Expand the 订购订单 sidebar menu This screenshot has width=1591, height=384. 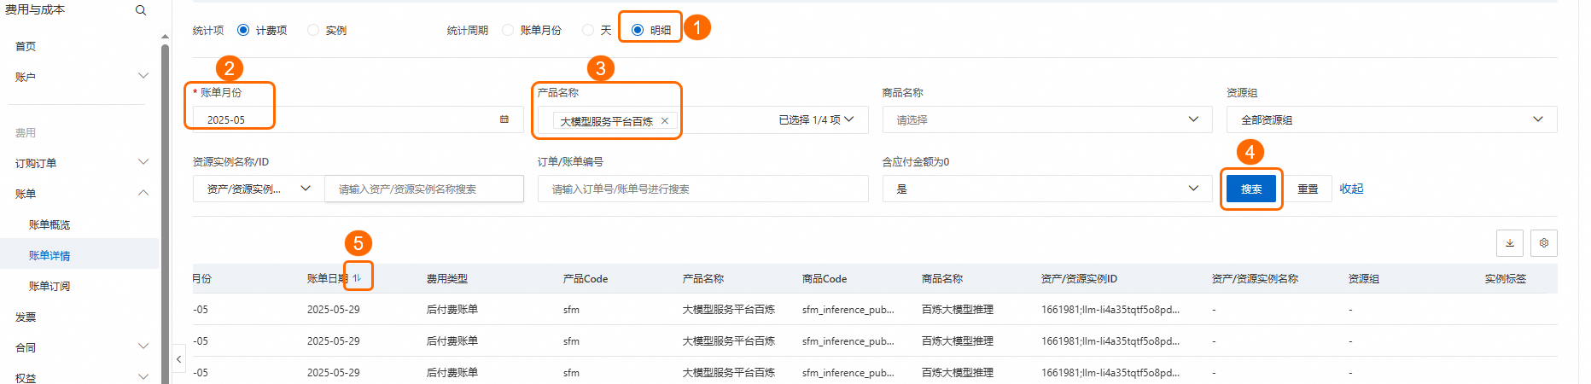pyautogui.click(x=143, y=162)
